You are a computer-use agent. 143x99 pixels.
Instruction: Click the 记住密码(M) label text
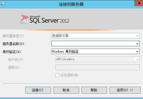tap(69, 75)
